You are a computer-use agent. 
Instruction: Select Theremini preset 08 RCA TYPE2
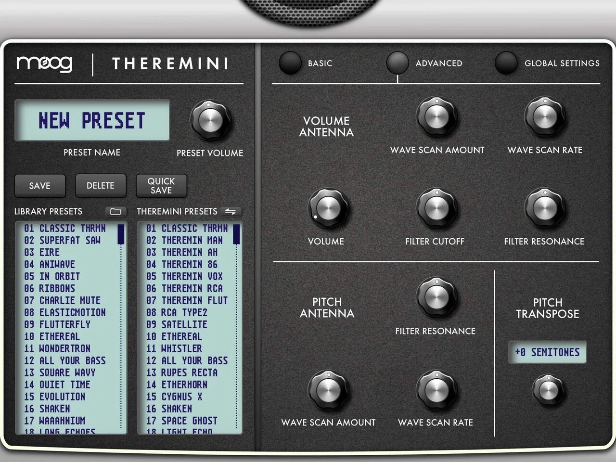177,312
